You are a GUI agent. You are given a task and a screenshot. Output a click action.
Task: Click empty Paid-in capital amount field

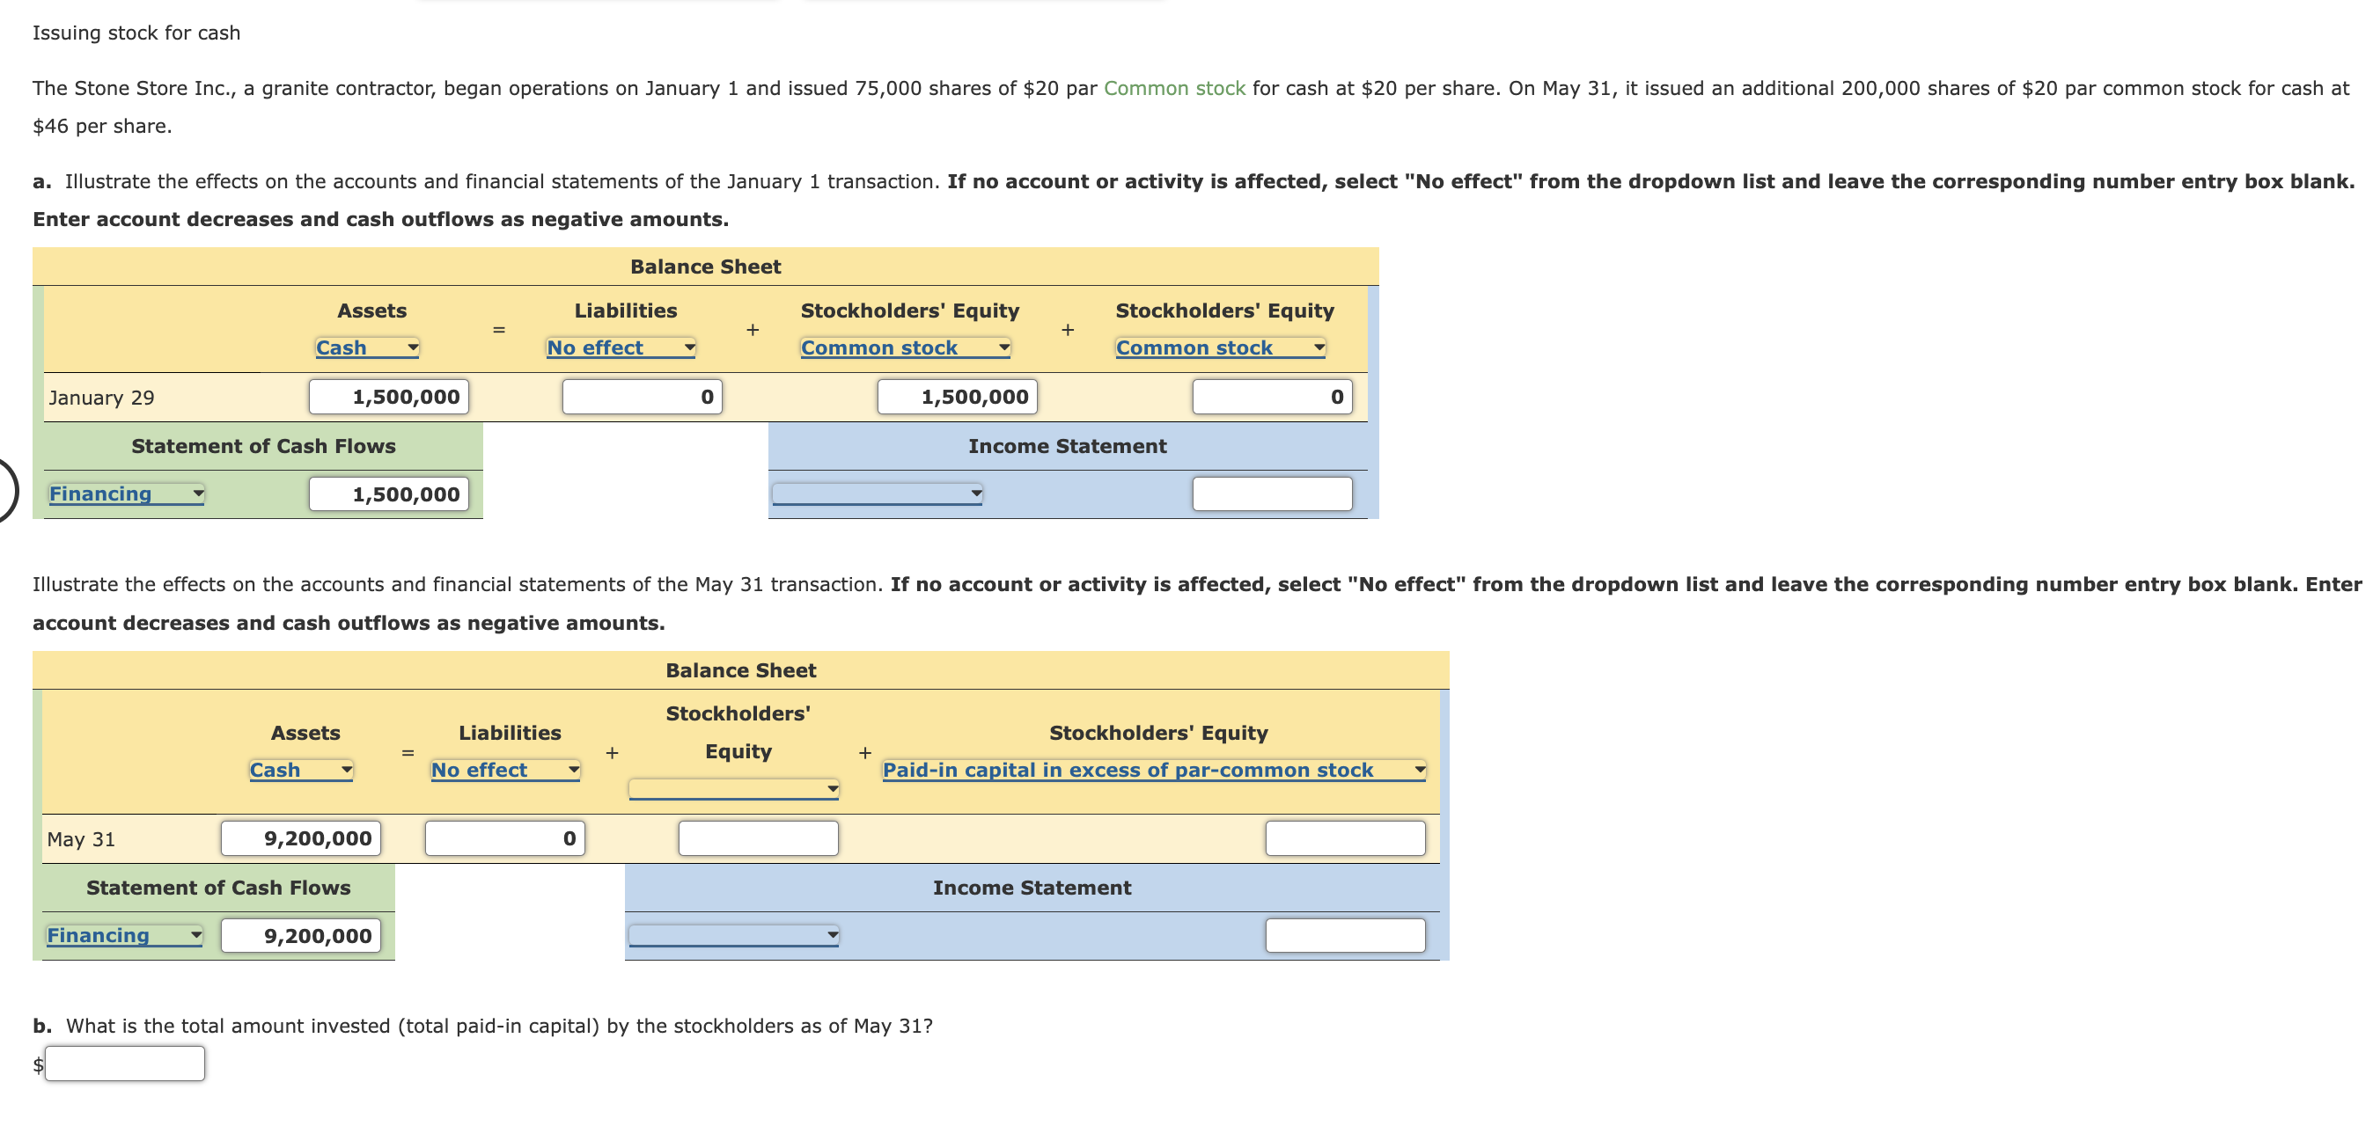(1344, 838)
